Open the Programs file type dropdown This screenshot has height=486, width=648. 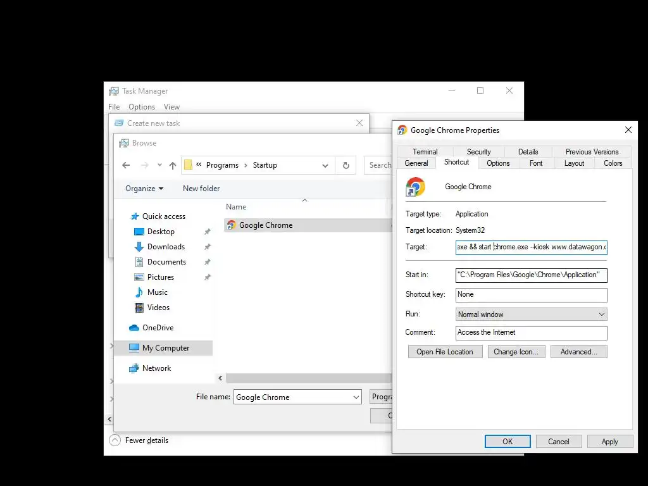(381, 397)
